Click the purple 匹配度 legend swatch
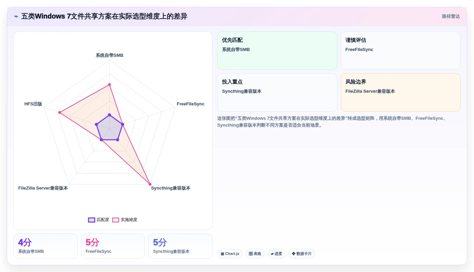The height and width of the screenshot is (272, 474). (92, 220)
